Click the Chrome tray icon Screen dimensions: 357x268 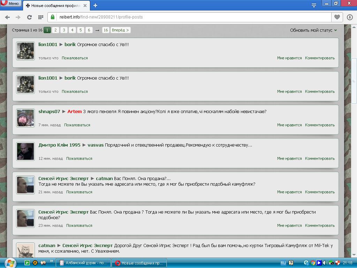(x=313, y=263)
